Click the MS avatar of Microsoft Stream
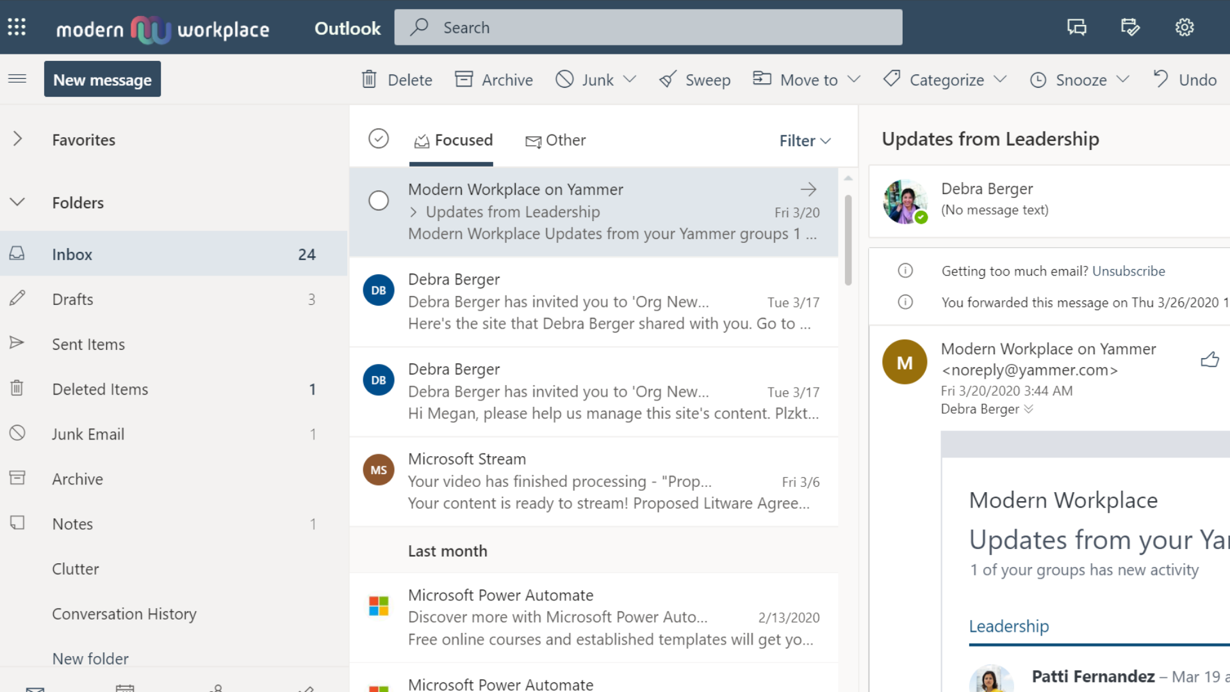The image size is (1230, 692). 379,470
